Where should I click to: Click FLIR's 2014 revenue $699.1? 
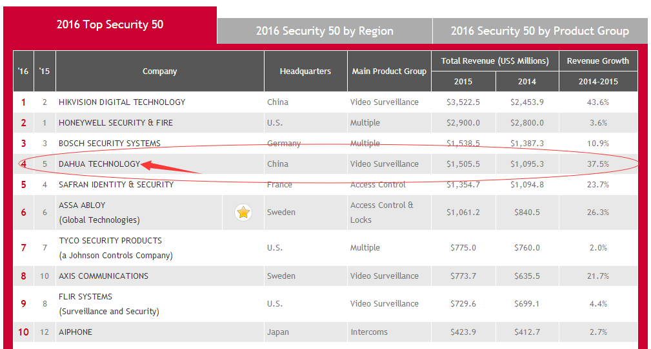pos(527,304)
